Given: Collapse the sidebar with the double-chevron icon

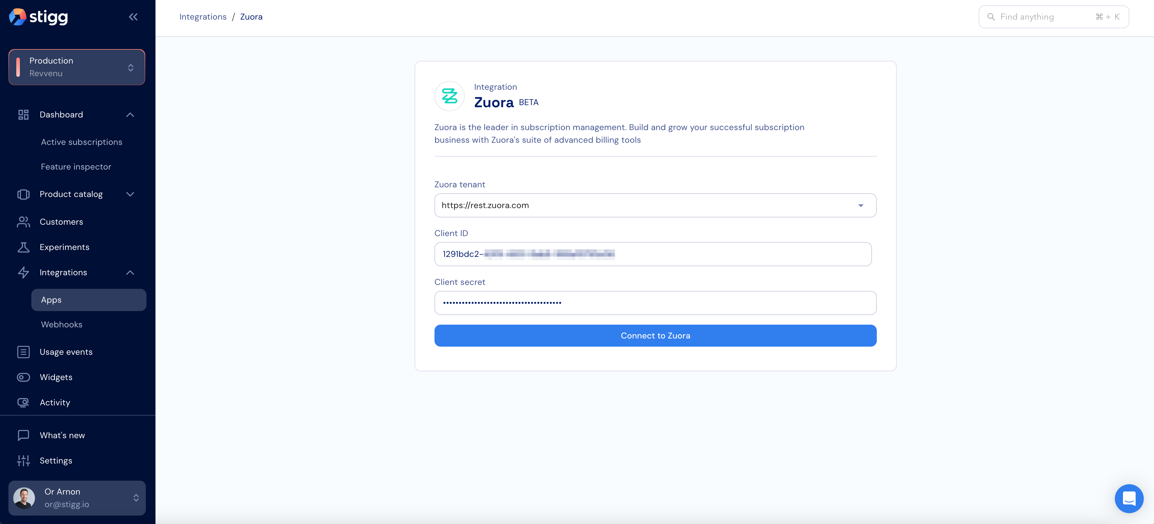Looking at the screenshot, I should [133, 17].
